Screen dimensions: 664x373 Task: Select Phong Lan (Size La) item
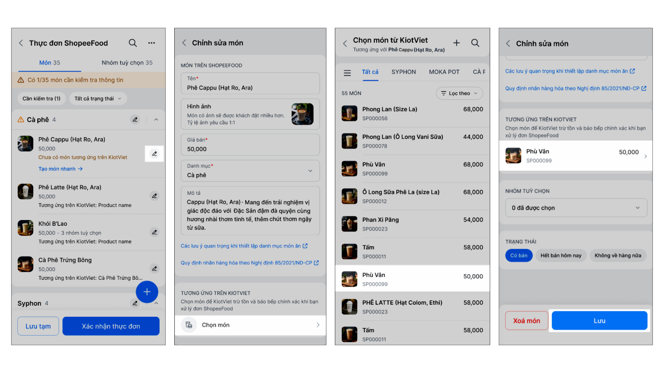(x=413, y=114)
